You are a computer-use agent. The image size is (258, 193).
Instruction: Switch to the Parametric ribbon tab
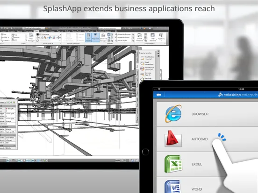click(29, 31)
